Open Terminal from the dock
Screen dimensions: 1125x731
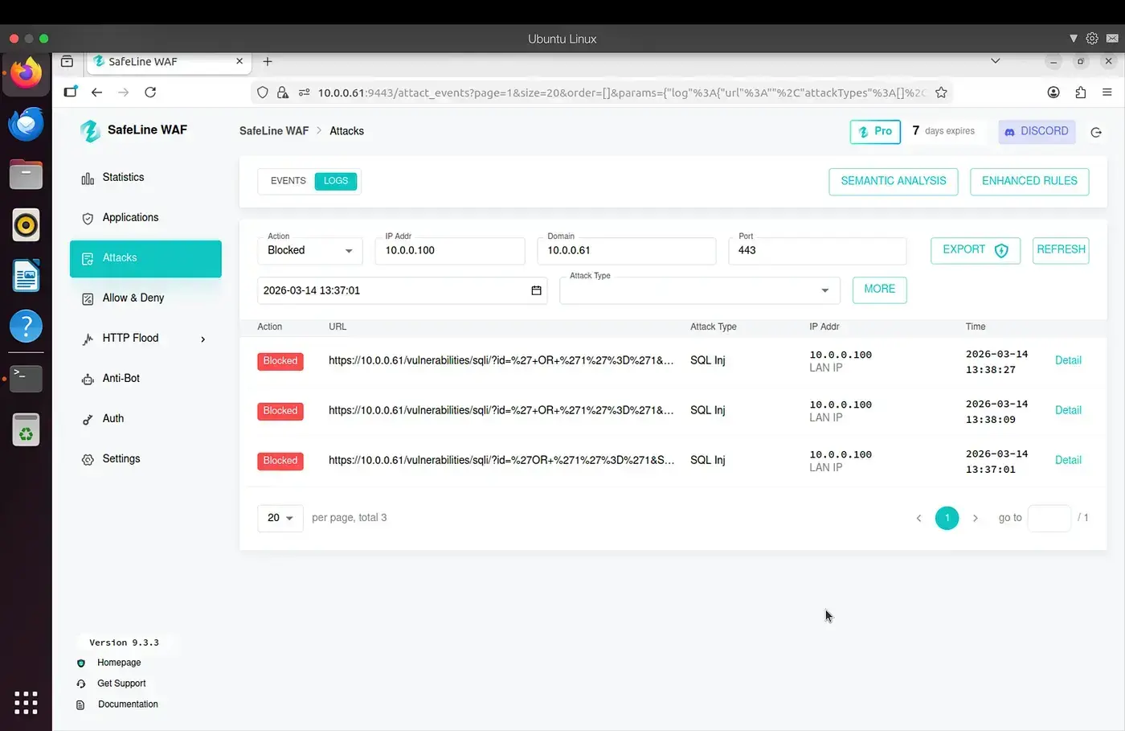click(x=26, y=377)
